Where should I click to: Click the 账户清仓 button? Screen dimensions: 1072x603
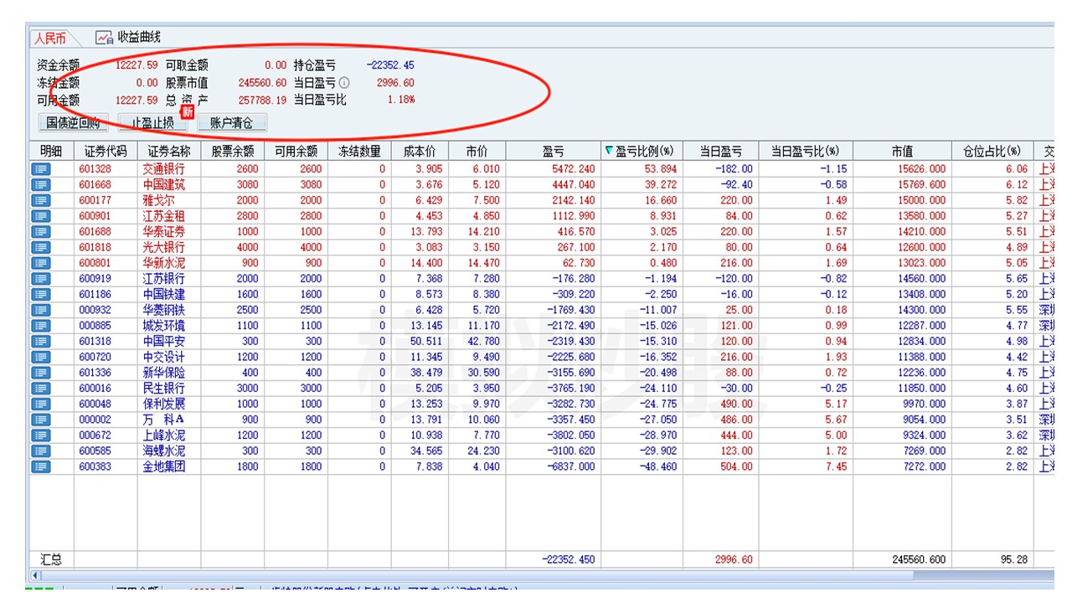point(232,123)
